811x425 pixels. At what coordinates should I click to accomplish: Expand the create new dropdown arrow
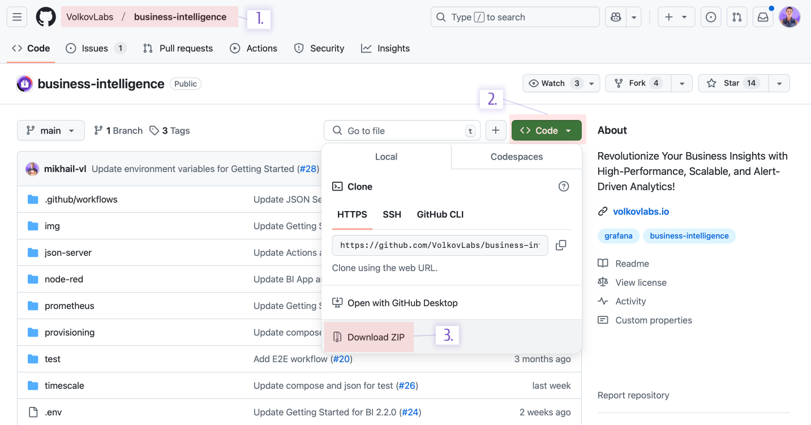click(x=684, y=17)
